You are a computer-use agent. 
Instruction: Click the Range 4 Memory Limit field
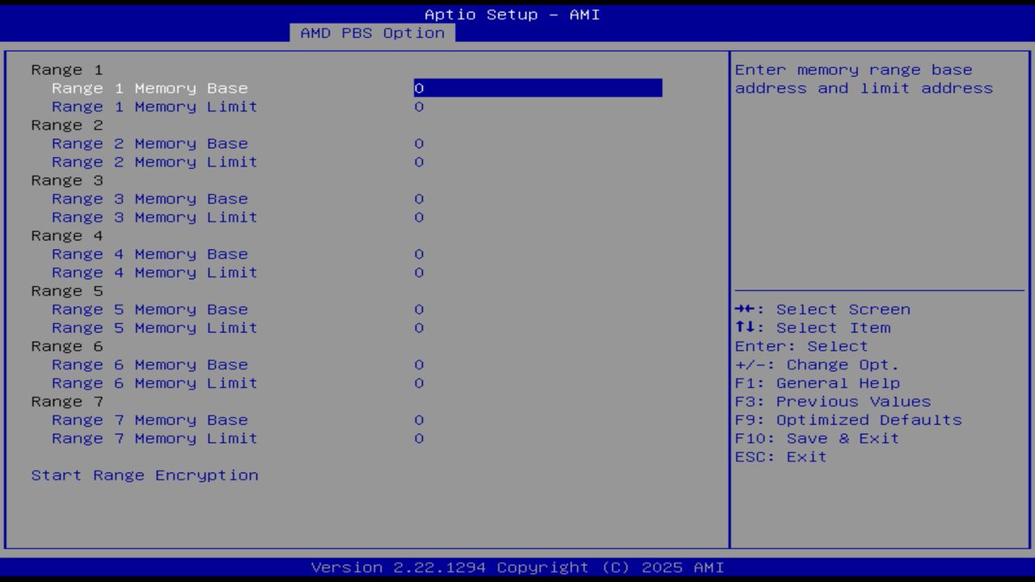coord(154,272)
